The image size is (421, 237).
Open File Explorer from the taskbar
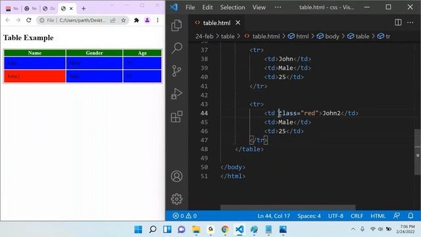click(196, 230)
